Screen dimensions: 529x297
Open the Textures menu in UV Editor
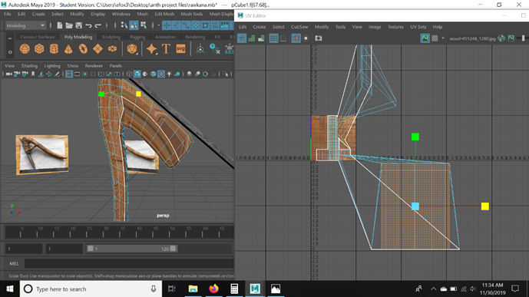(x=395, y=27)
